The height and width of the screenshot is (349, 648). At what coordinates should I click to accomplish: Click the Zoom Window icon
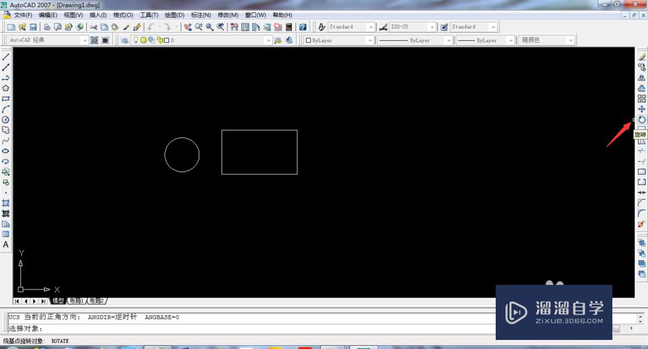click(209, 27)
